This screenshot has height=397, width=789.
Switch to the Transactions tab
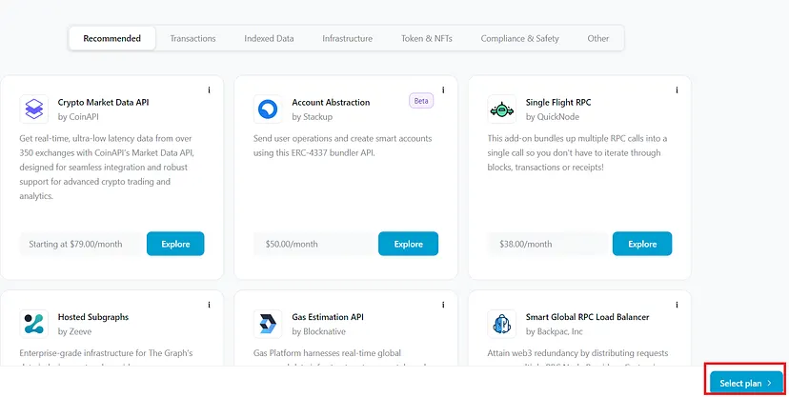click(192, 38)
